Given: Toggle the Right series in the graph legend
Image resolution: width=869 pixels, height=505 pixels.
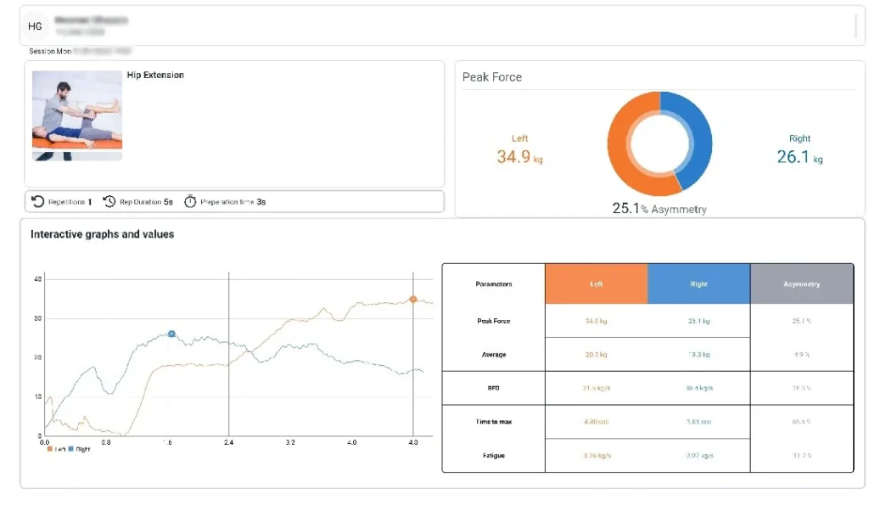Looking at the screenshot, I should coord(79,449).
